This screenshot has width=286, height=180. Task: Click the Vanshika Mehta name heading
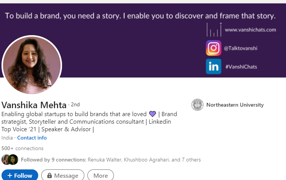point(34,105)
